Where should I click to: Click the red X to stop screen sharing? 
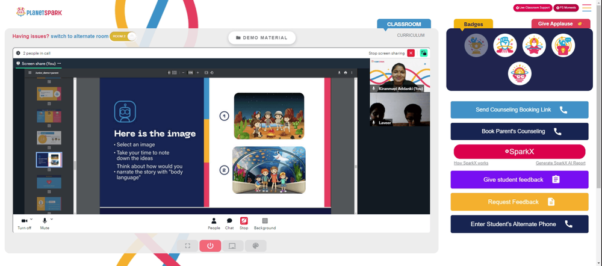coord(411,53)
